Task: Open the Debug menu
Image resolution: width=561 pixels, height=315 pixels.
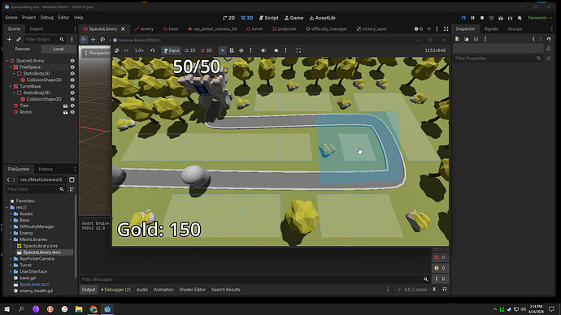Action: pos(46,18)
